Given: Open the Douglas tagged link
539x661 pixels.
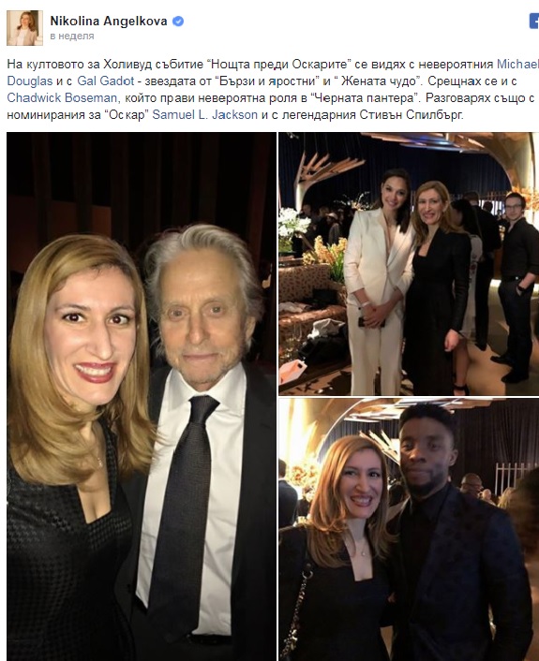Looking at the screenshot, I should click(30, 81).
